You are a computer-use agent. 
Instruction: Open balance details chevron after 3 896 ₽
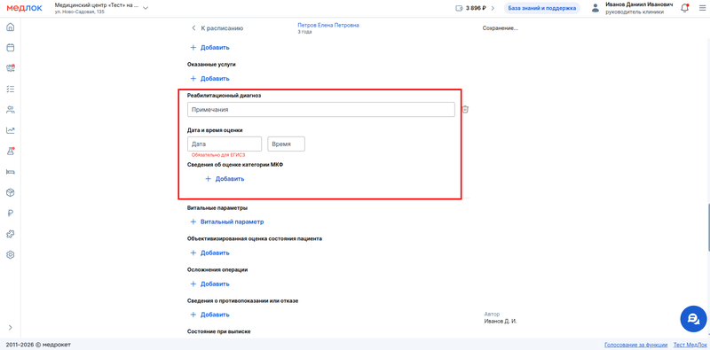tap(493, 8)
